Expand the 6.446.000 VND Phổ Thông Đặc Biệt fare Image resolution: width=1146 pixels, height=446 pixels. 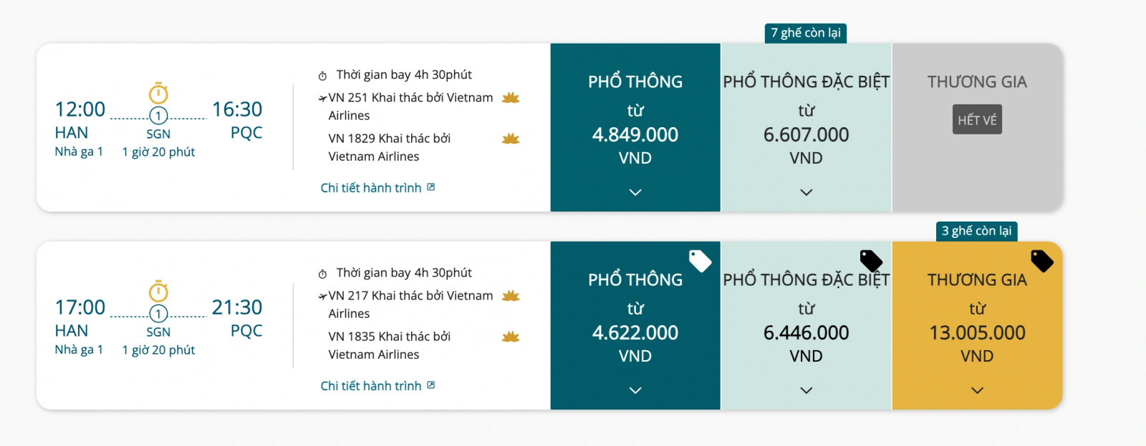click(x=806, y=390)
